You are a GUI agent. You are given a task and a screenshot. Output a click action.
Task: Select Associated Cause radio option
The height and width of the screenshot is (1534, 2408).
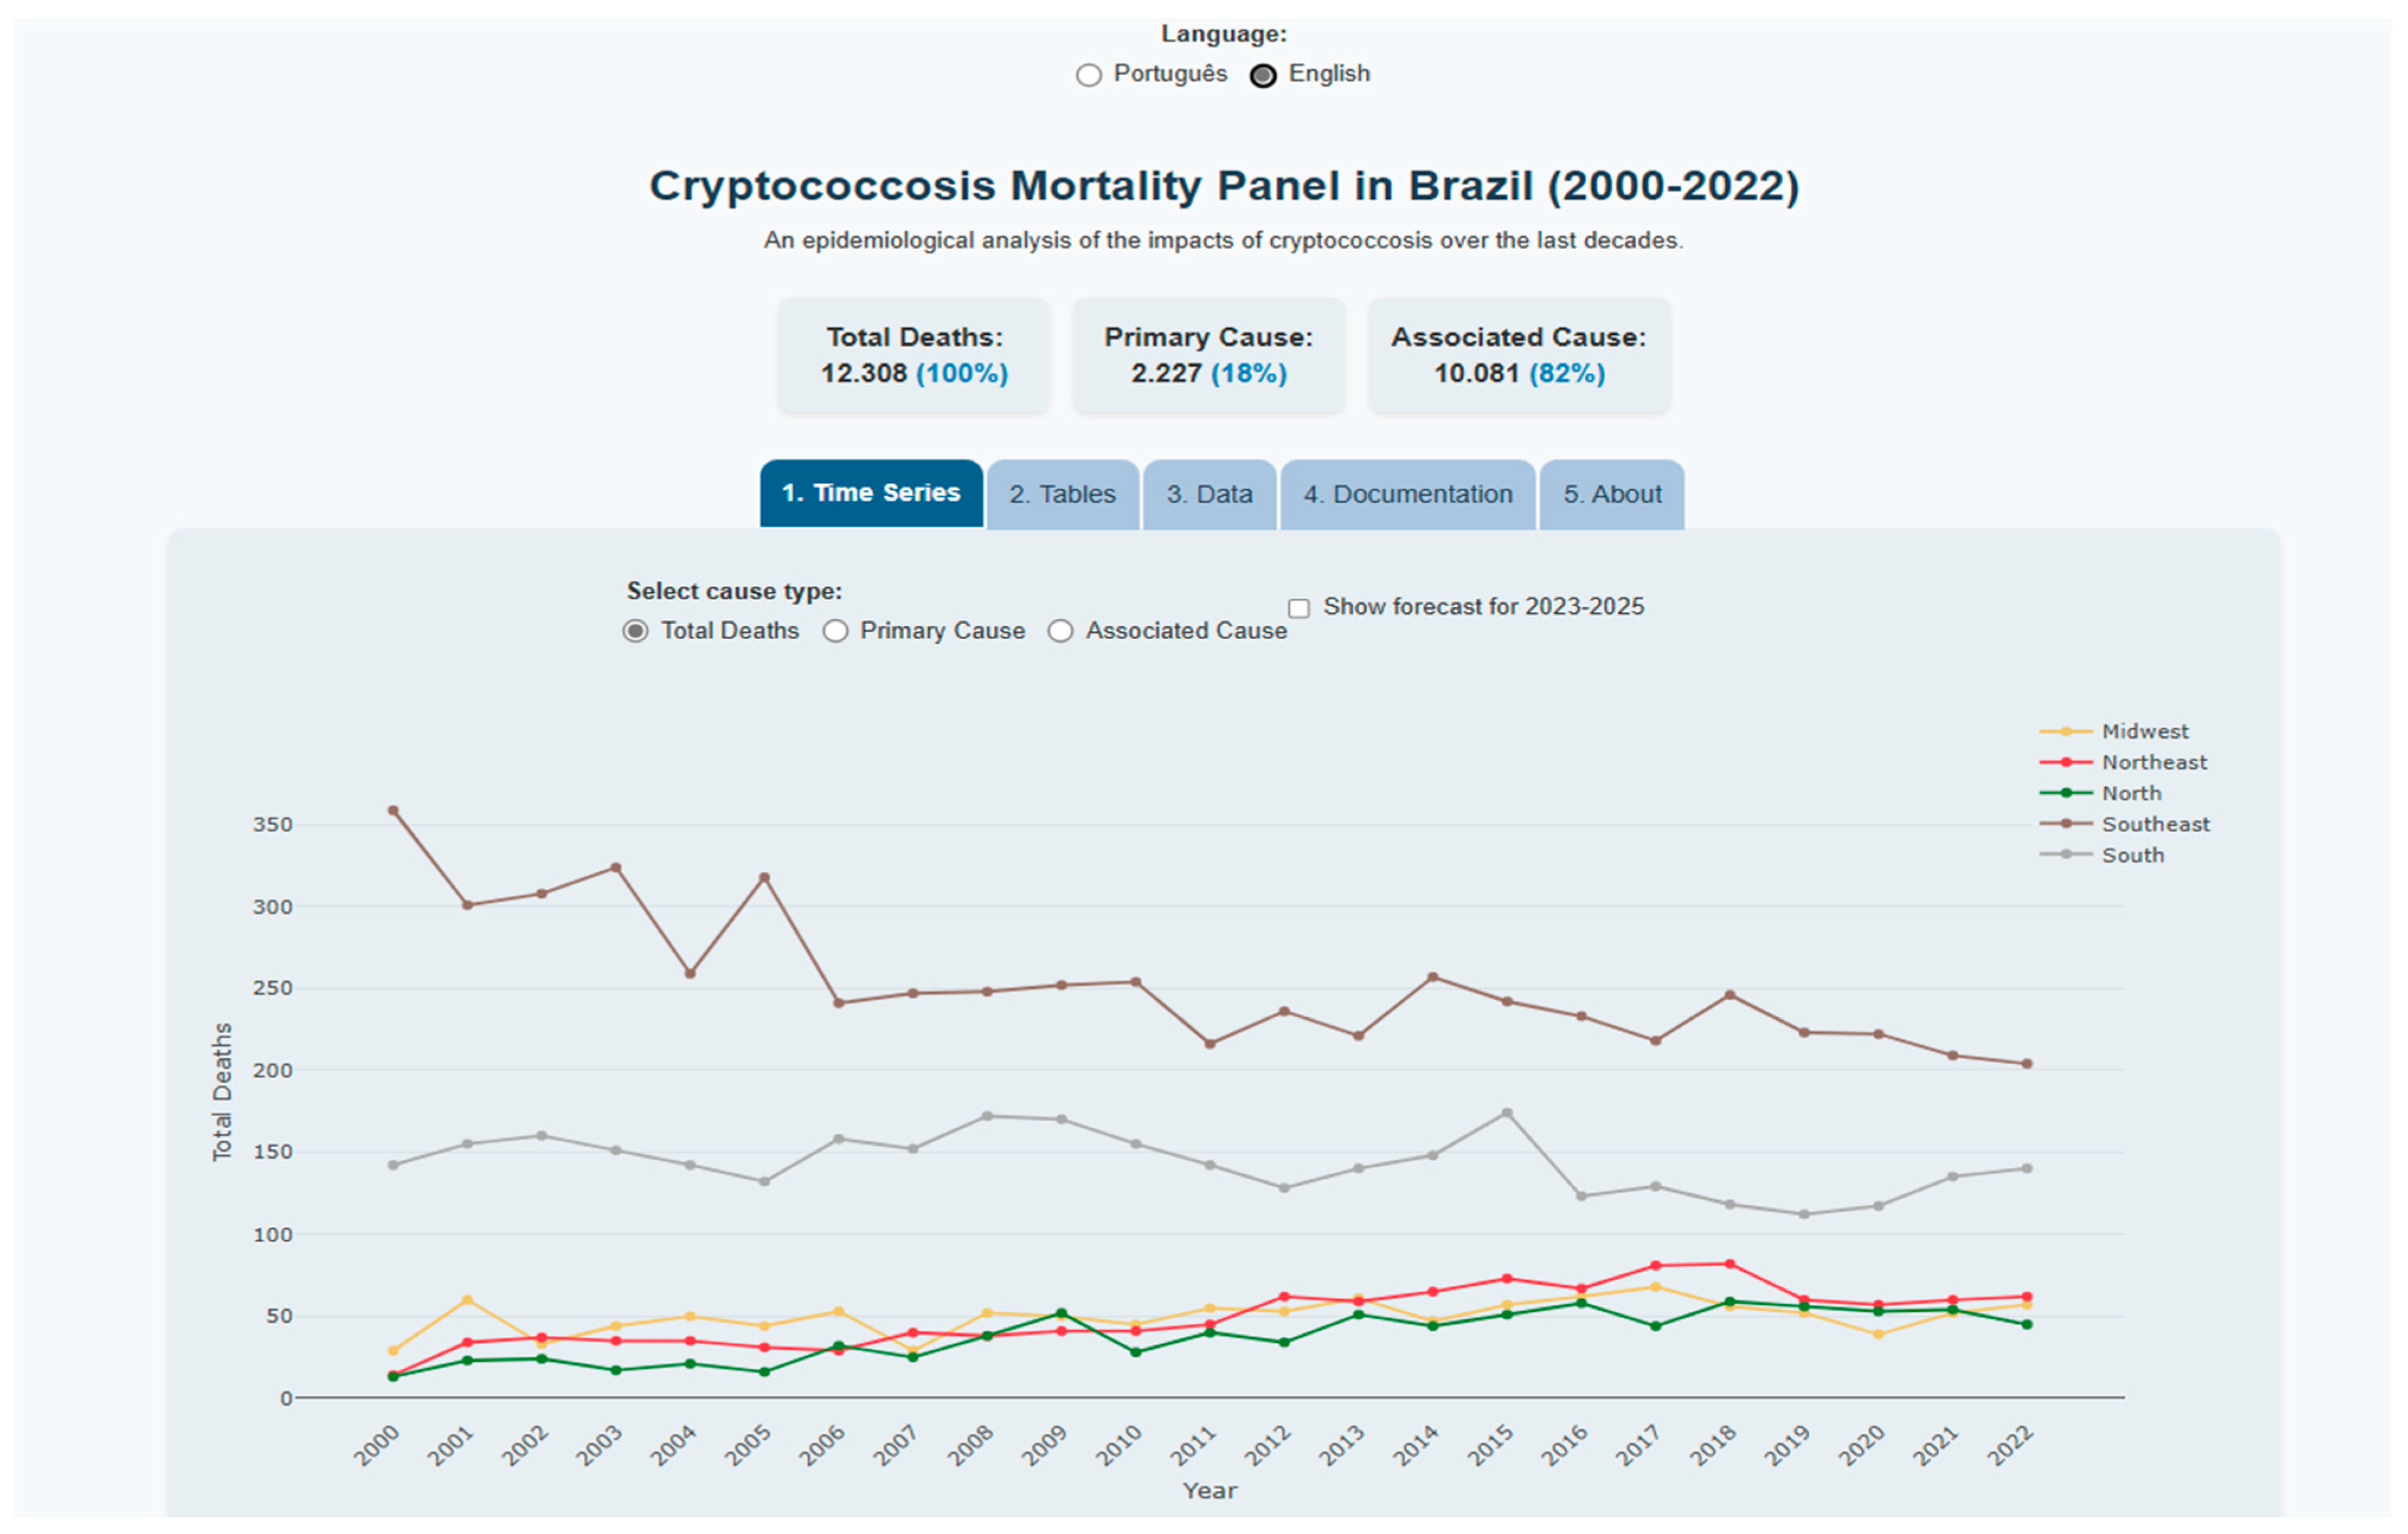click(x=1060, y=631)
